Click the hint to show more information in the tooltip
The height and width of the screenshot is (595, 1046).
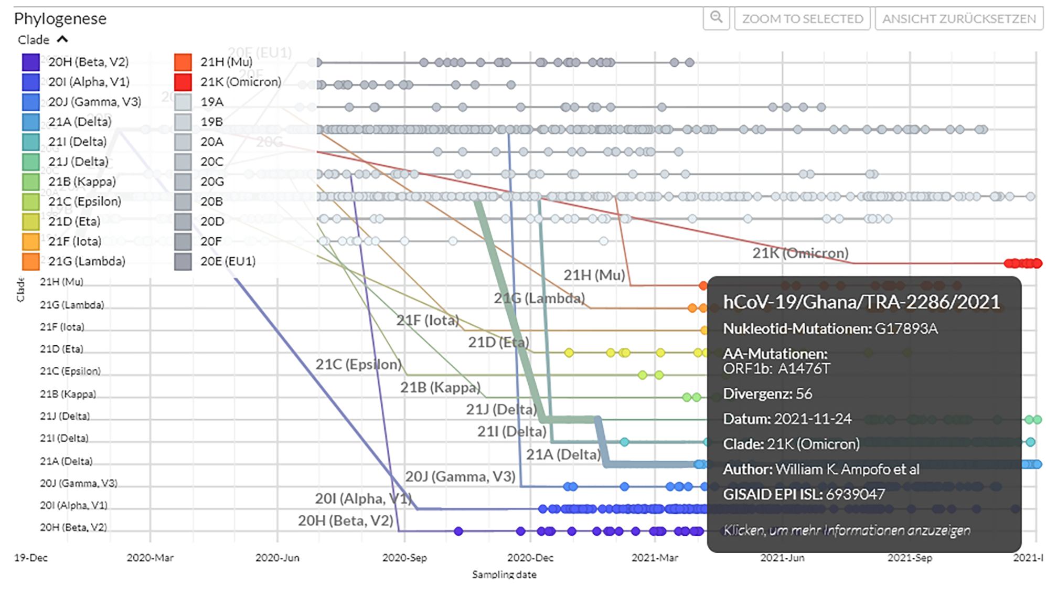click(x=846, y=530)
